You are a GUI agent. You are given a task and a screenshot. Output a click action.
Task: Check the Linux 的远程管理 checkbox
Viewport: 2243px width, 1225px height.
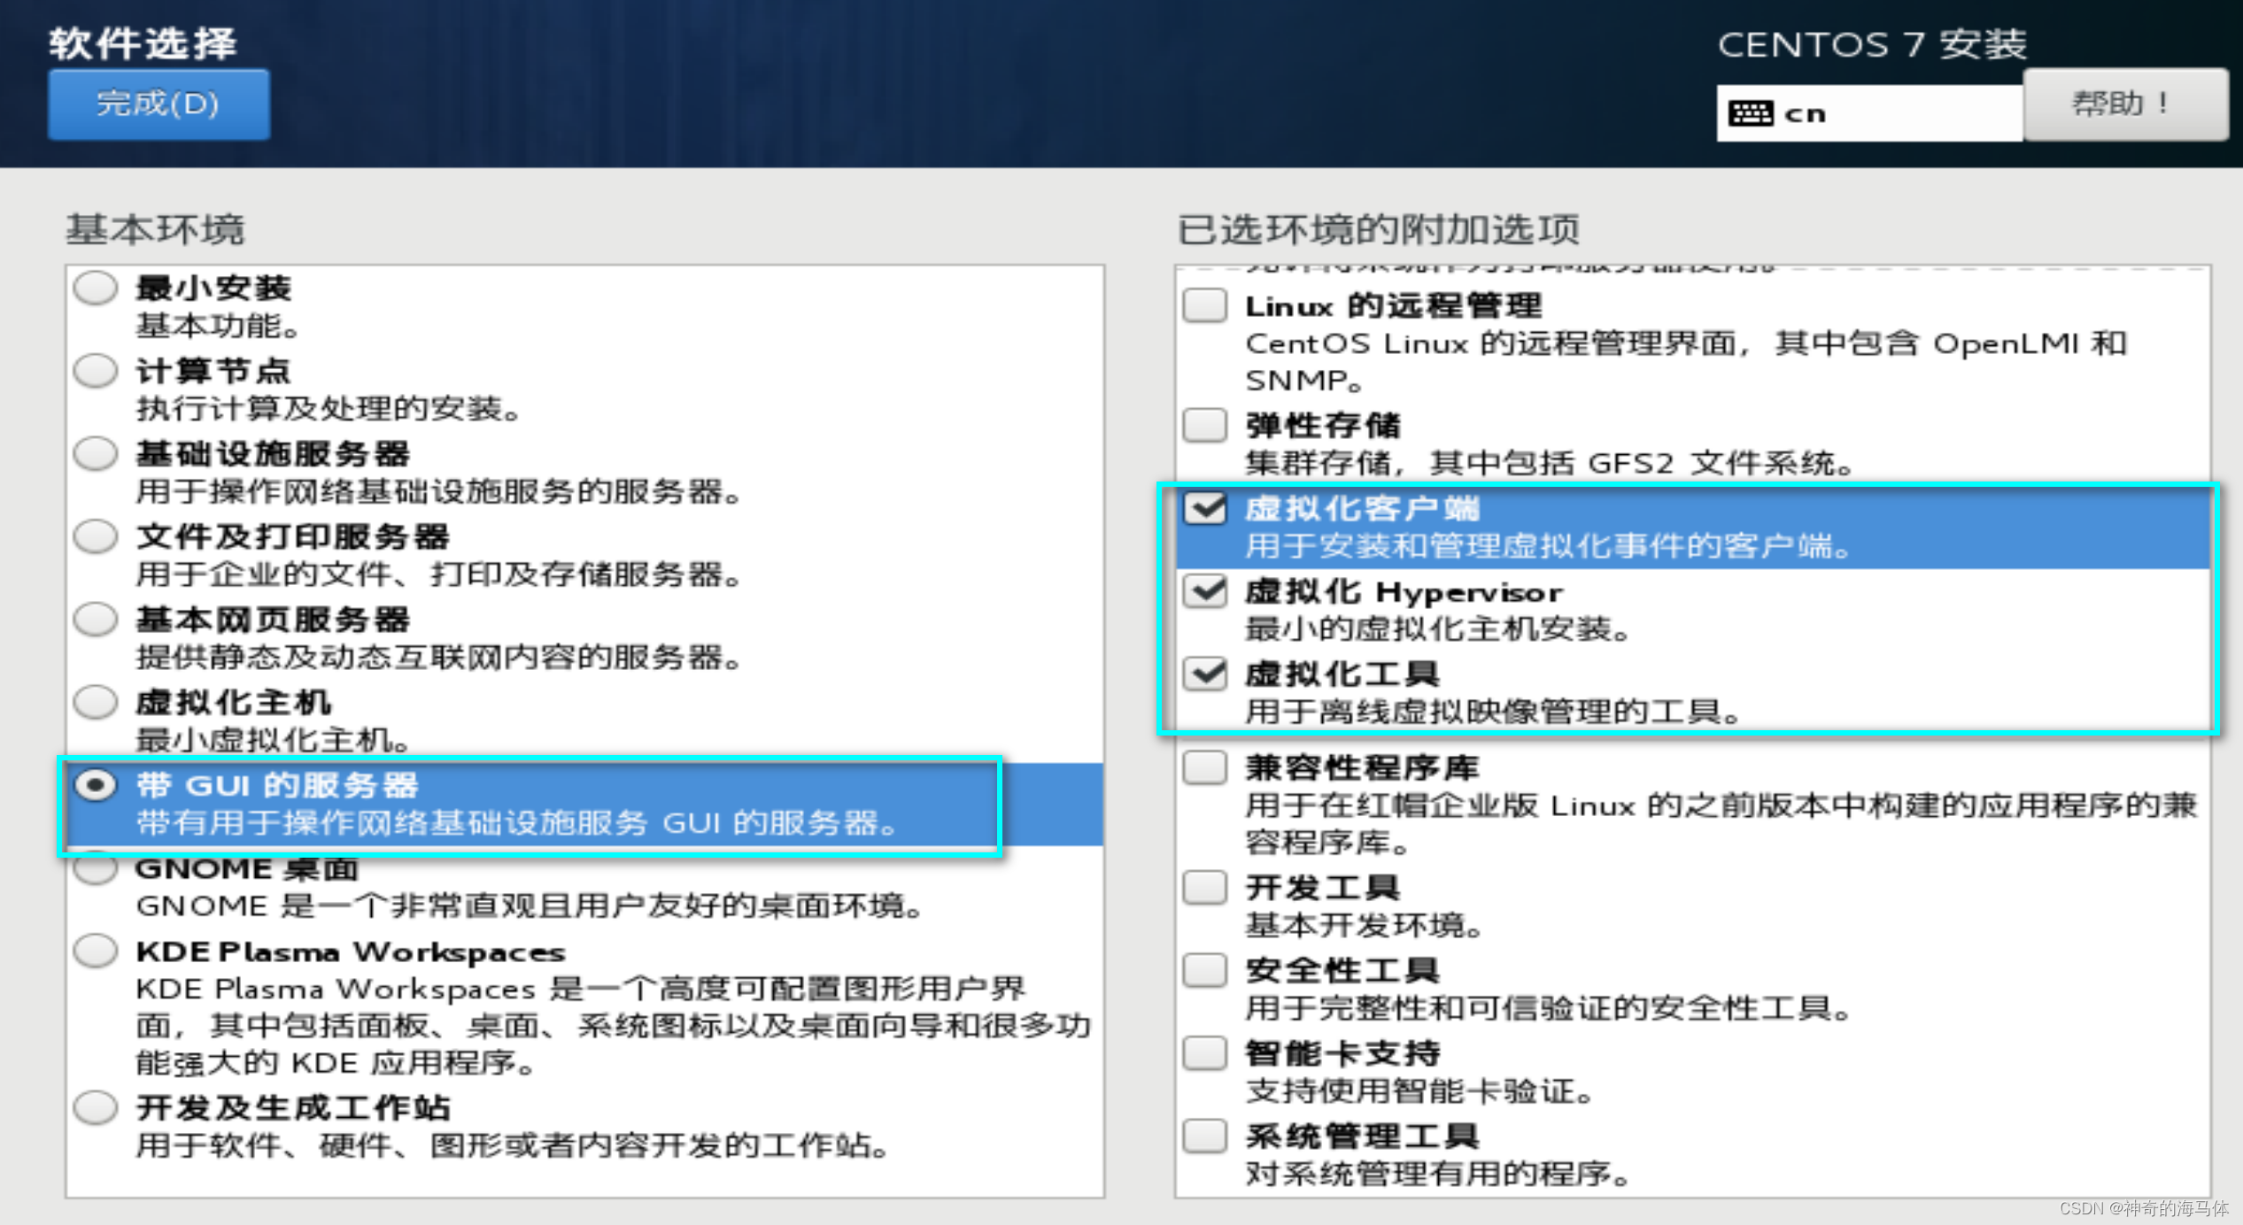point(1205,305)
